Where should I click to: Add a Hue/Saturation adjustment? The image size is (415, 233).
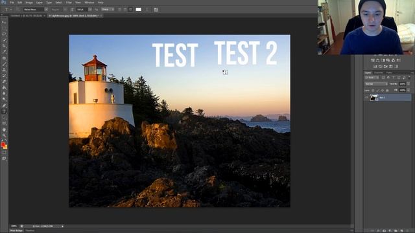tap(373, 60)
